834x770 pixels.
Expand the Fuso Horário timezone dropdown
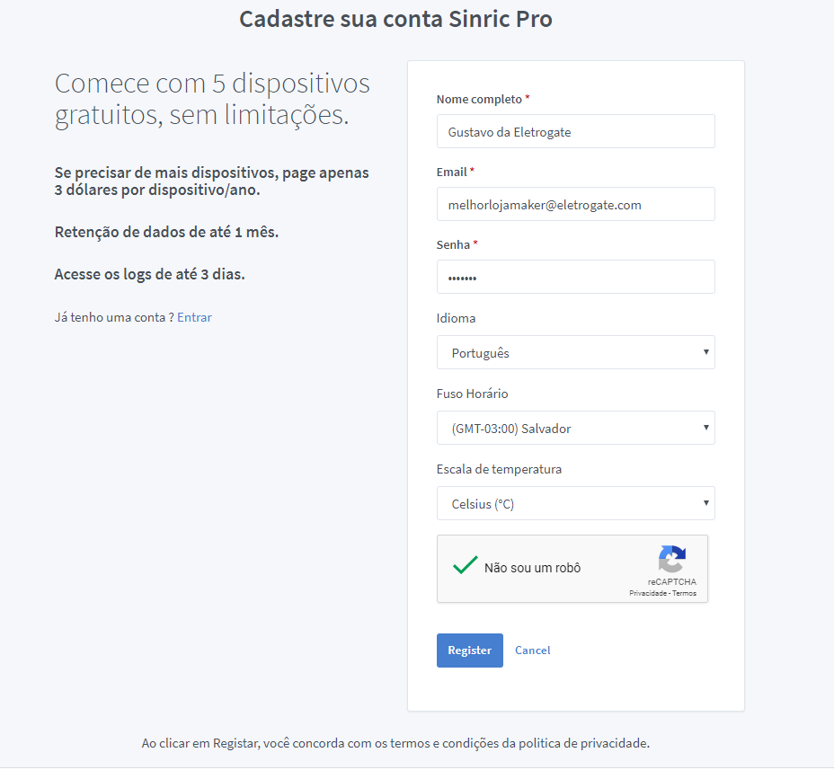575,428
